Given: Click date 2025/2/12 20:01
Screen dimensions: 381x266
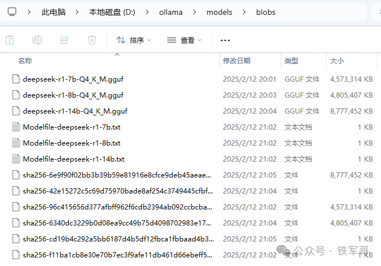Looking at the screenshot, I should [x=250, y=79].
